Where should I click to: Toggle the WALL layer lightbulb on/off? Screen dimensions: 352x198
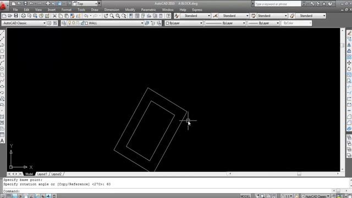coord(69,23)
